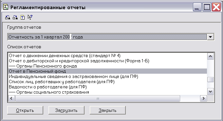The image size is (223, 121).
Task: Select 'Отчет о дебиторской и кредиторской задолженности' item
Action: tap(79, 61)
